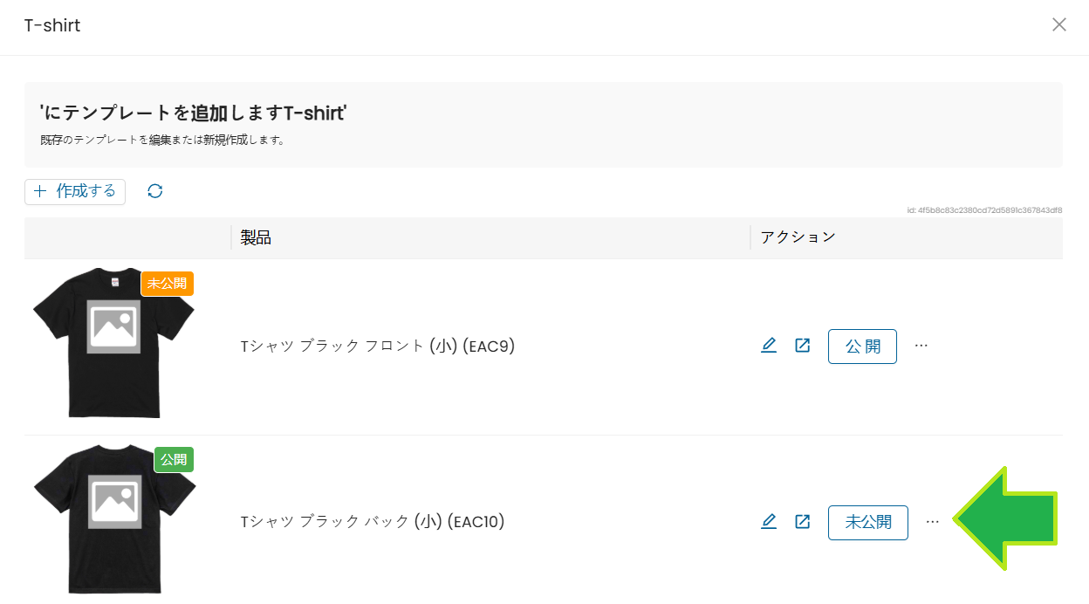Click the orange 未公開 status badge
The width and height of the screenshot is (1089, 604).
(x=168, y=284)
